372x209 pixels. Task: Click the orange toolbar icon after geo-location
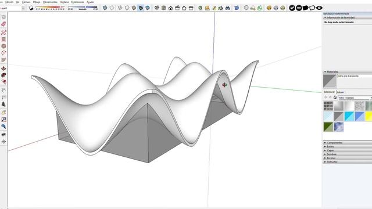[207, 8]
